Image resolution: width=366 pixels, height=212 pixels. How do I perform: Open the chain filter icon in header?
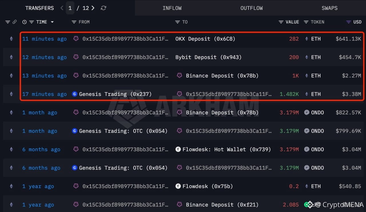pos(8,22)
